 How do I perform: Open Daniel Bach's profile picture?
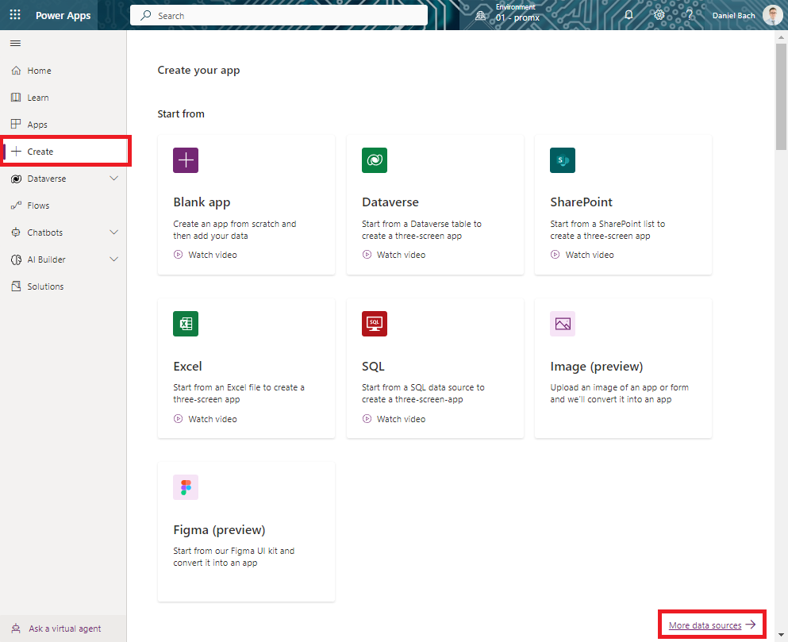click(x=772, y=15)
